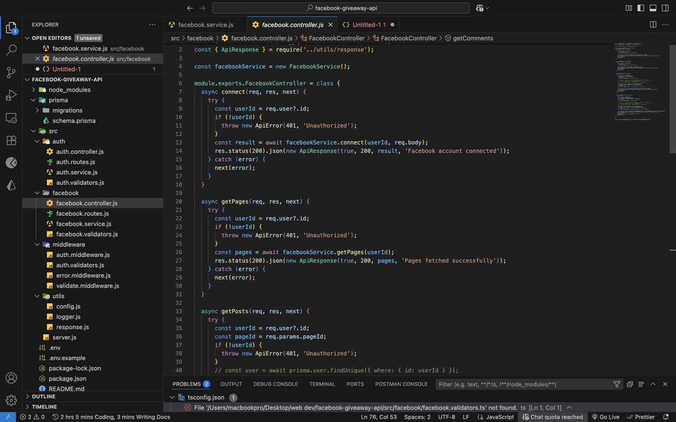676x422 pixels.
Task: Open the POSTMAN CONSOLE panel tab
Action: (401, 384)
